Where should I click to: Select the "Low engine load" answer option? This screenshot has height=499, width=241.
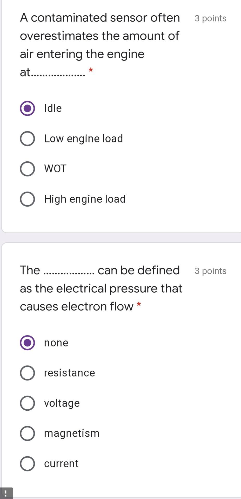(x=27, y=139)
